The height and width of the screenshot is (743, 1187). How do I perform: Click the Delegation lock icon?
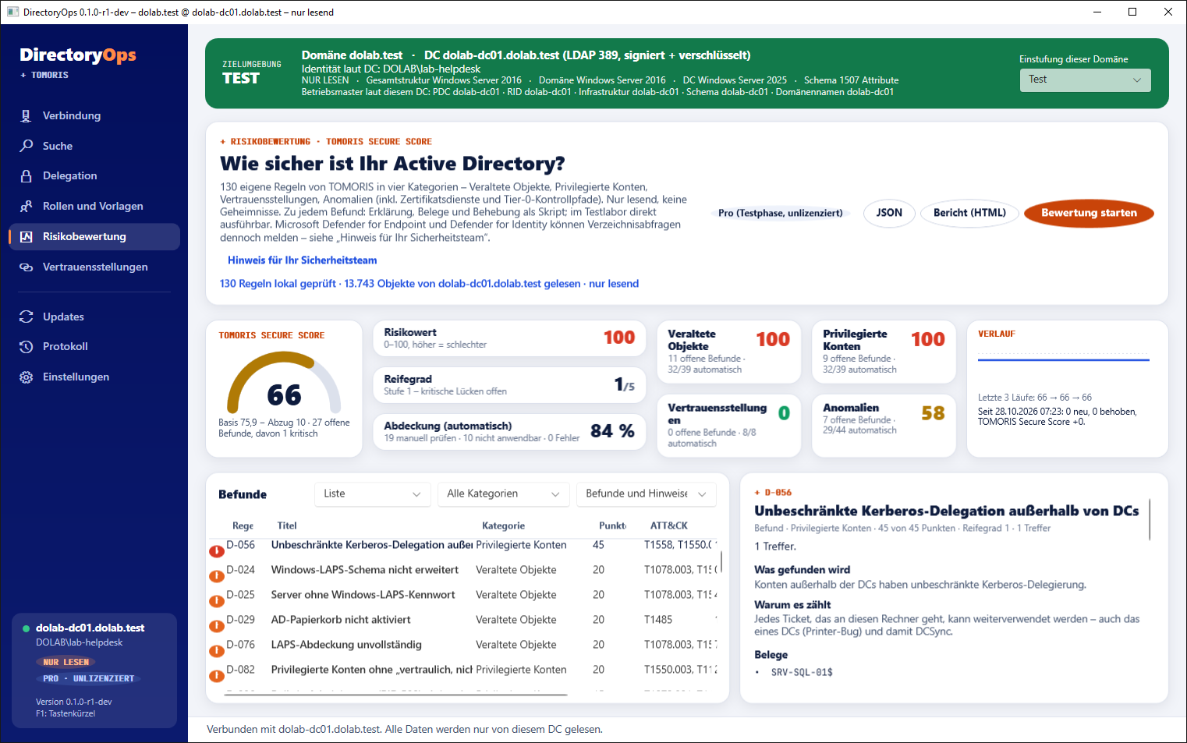pos(26,176)
